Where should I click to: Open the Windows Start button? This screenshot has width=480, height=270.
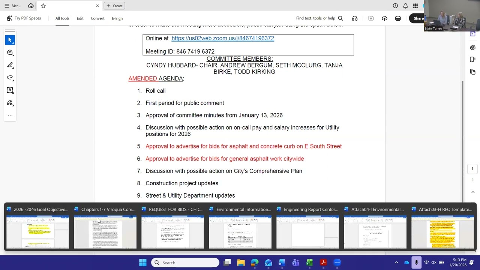pos(143,262)
